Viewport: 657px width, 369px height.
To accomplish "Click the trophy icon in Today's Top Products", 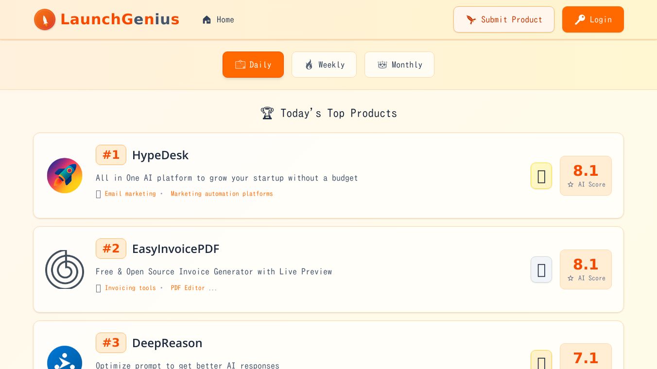I will (267, 113).
